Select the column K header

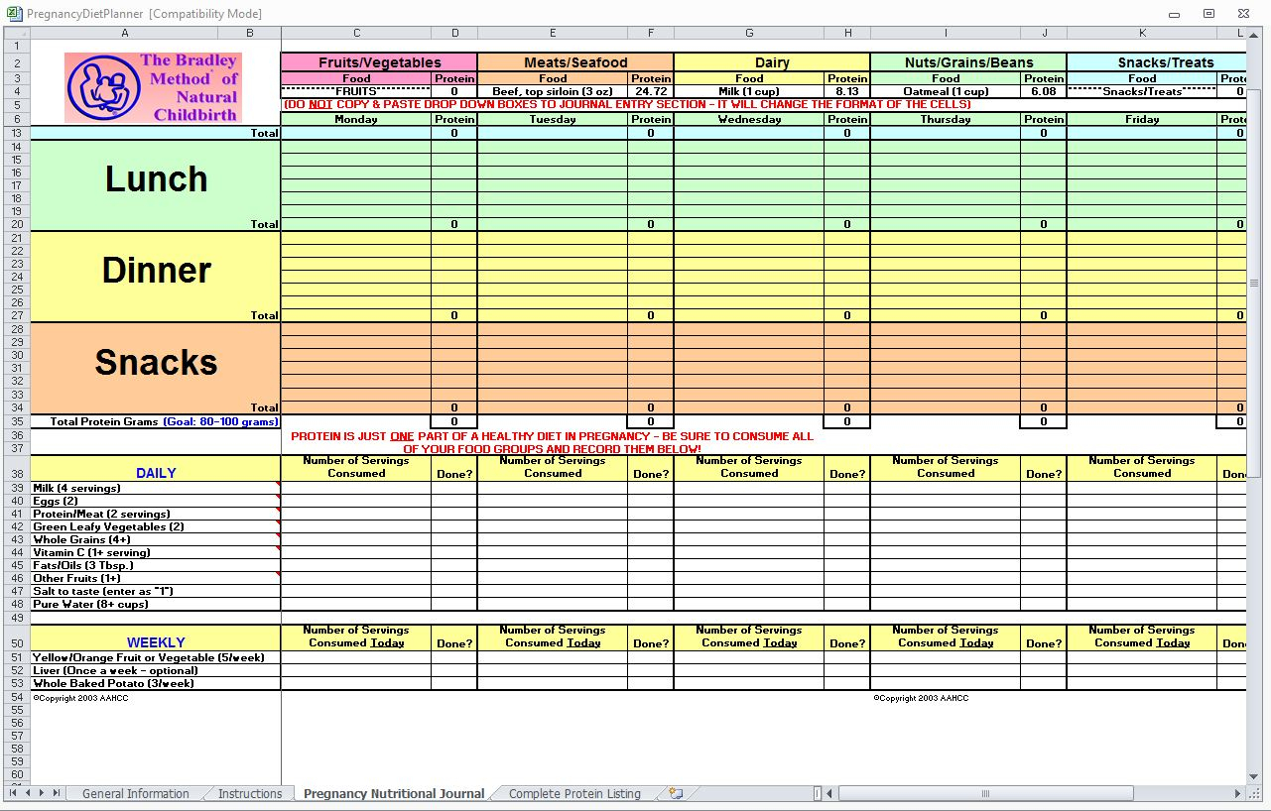1142,33
